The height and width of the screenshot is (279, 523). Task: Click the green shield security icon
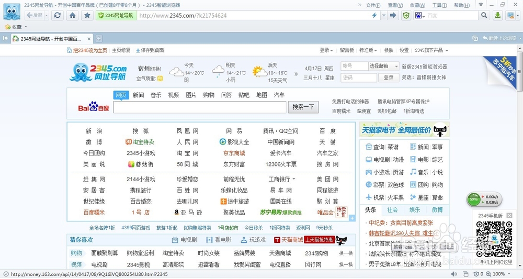tap(406, 15)
